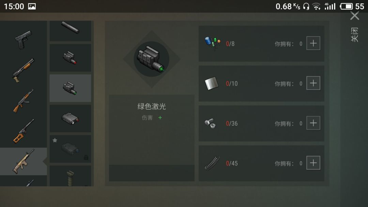Select the tan SCAR rifle tab
The width and height of the screenshot is (368, 207).
(24, 161)
